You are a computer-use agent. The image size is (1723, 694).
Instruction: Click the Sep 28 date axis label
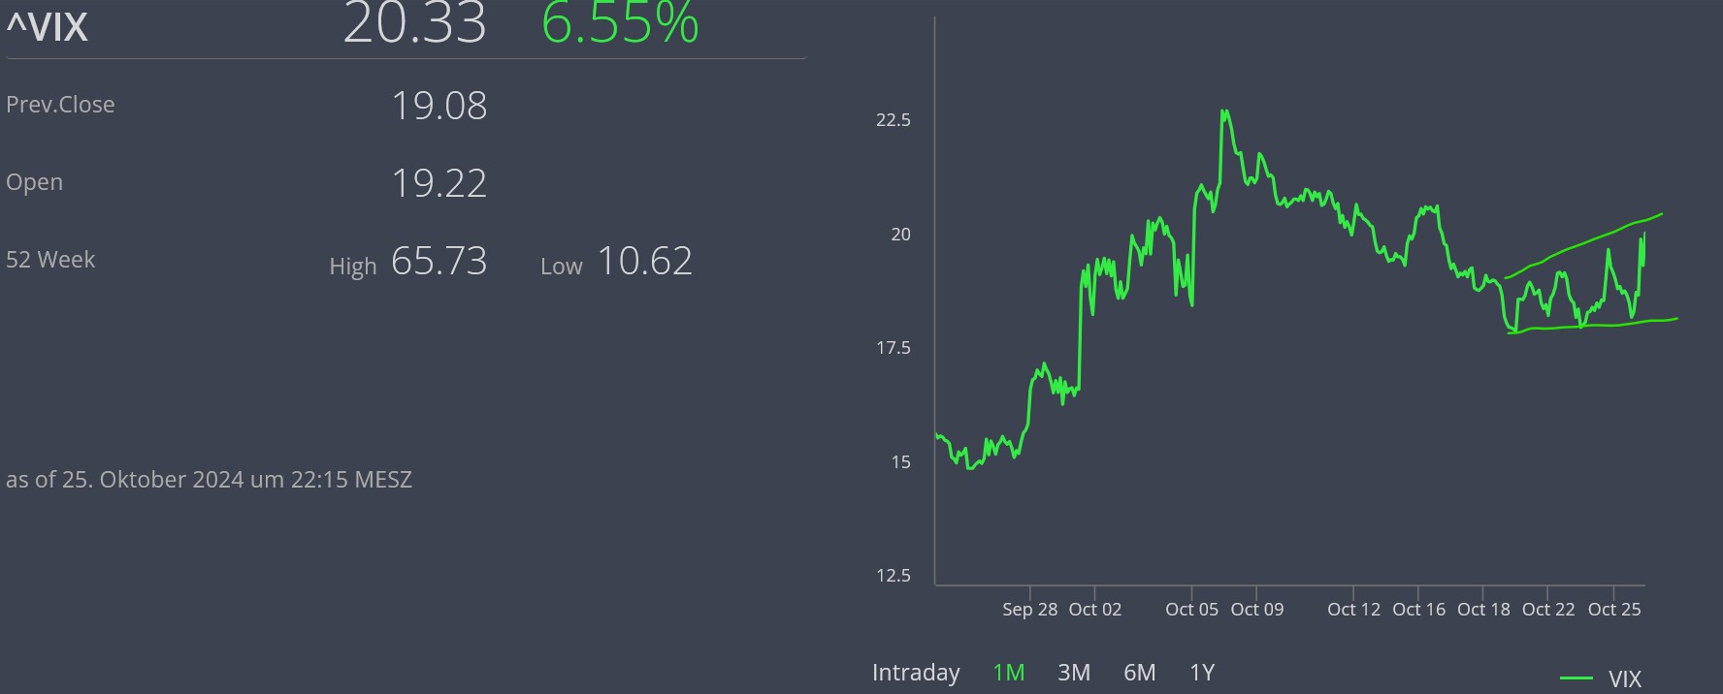(1029, 610)
